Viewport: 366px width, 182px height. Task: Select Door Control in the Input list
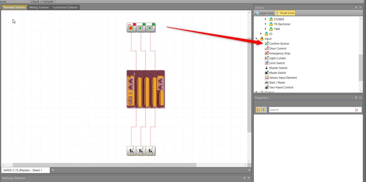[x=278, y=49]
